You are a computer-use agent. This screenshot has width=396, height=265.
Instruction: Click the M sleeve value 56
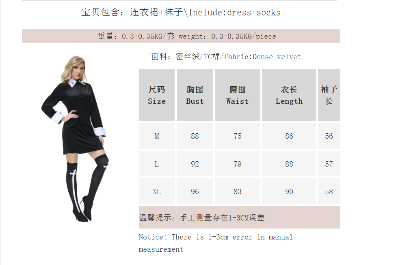click(329, 136)
